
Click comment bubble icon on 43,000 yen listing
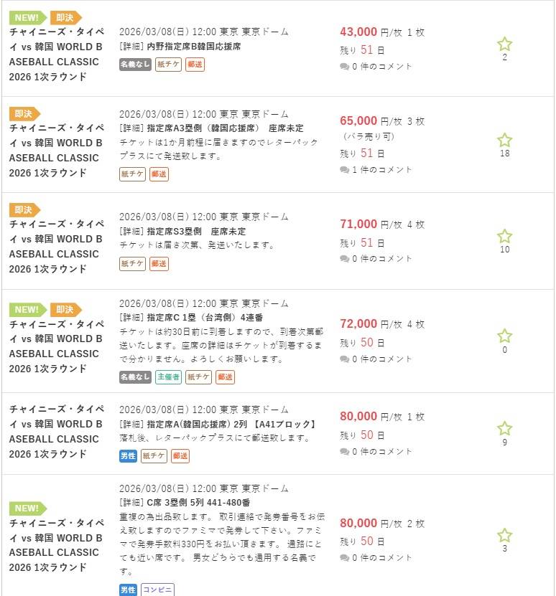[345, 67]
